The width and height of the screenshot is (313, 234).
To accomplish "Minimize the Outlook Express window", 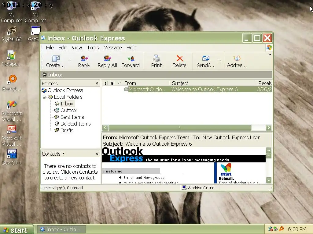I will pos(247,38).
